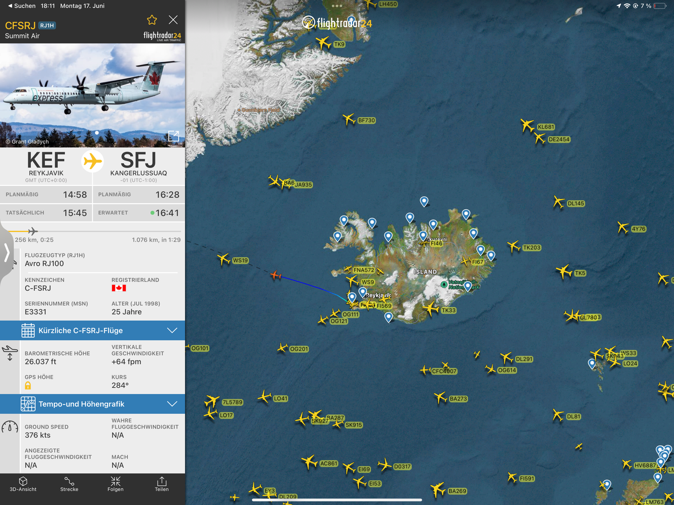Screen dimensions: 674x505
Task: Close the CFSRJ flight details panel
Action: (173, 20)
